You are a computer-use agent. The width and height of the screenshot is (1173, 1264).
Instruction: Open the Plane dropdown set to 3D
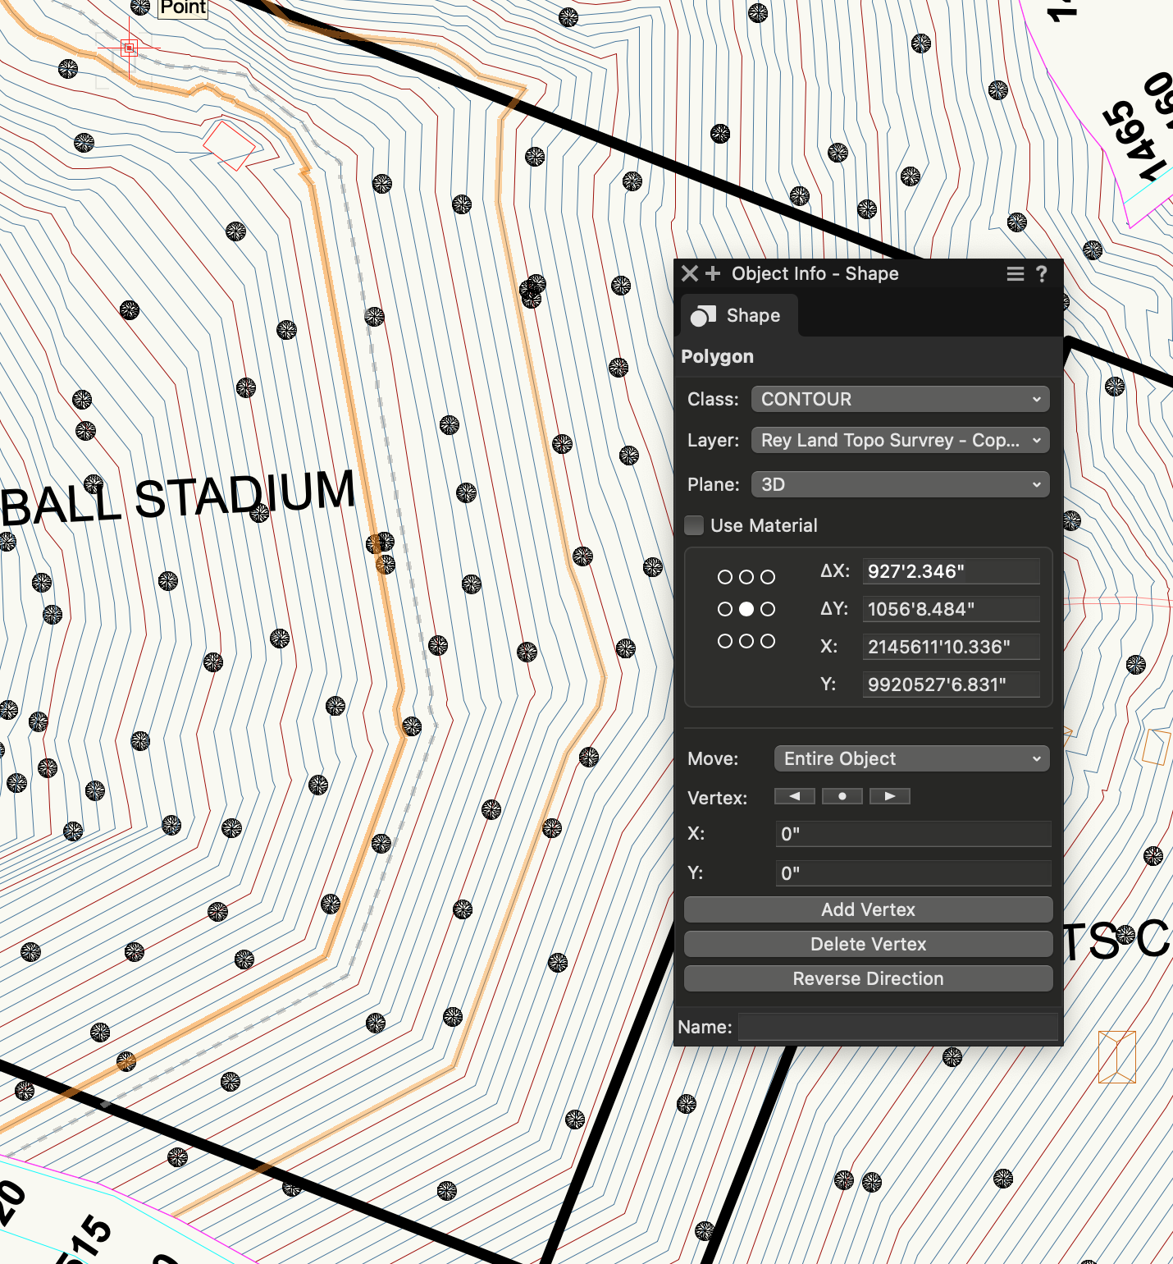click(x=900, y=484)
